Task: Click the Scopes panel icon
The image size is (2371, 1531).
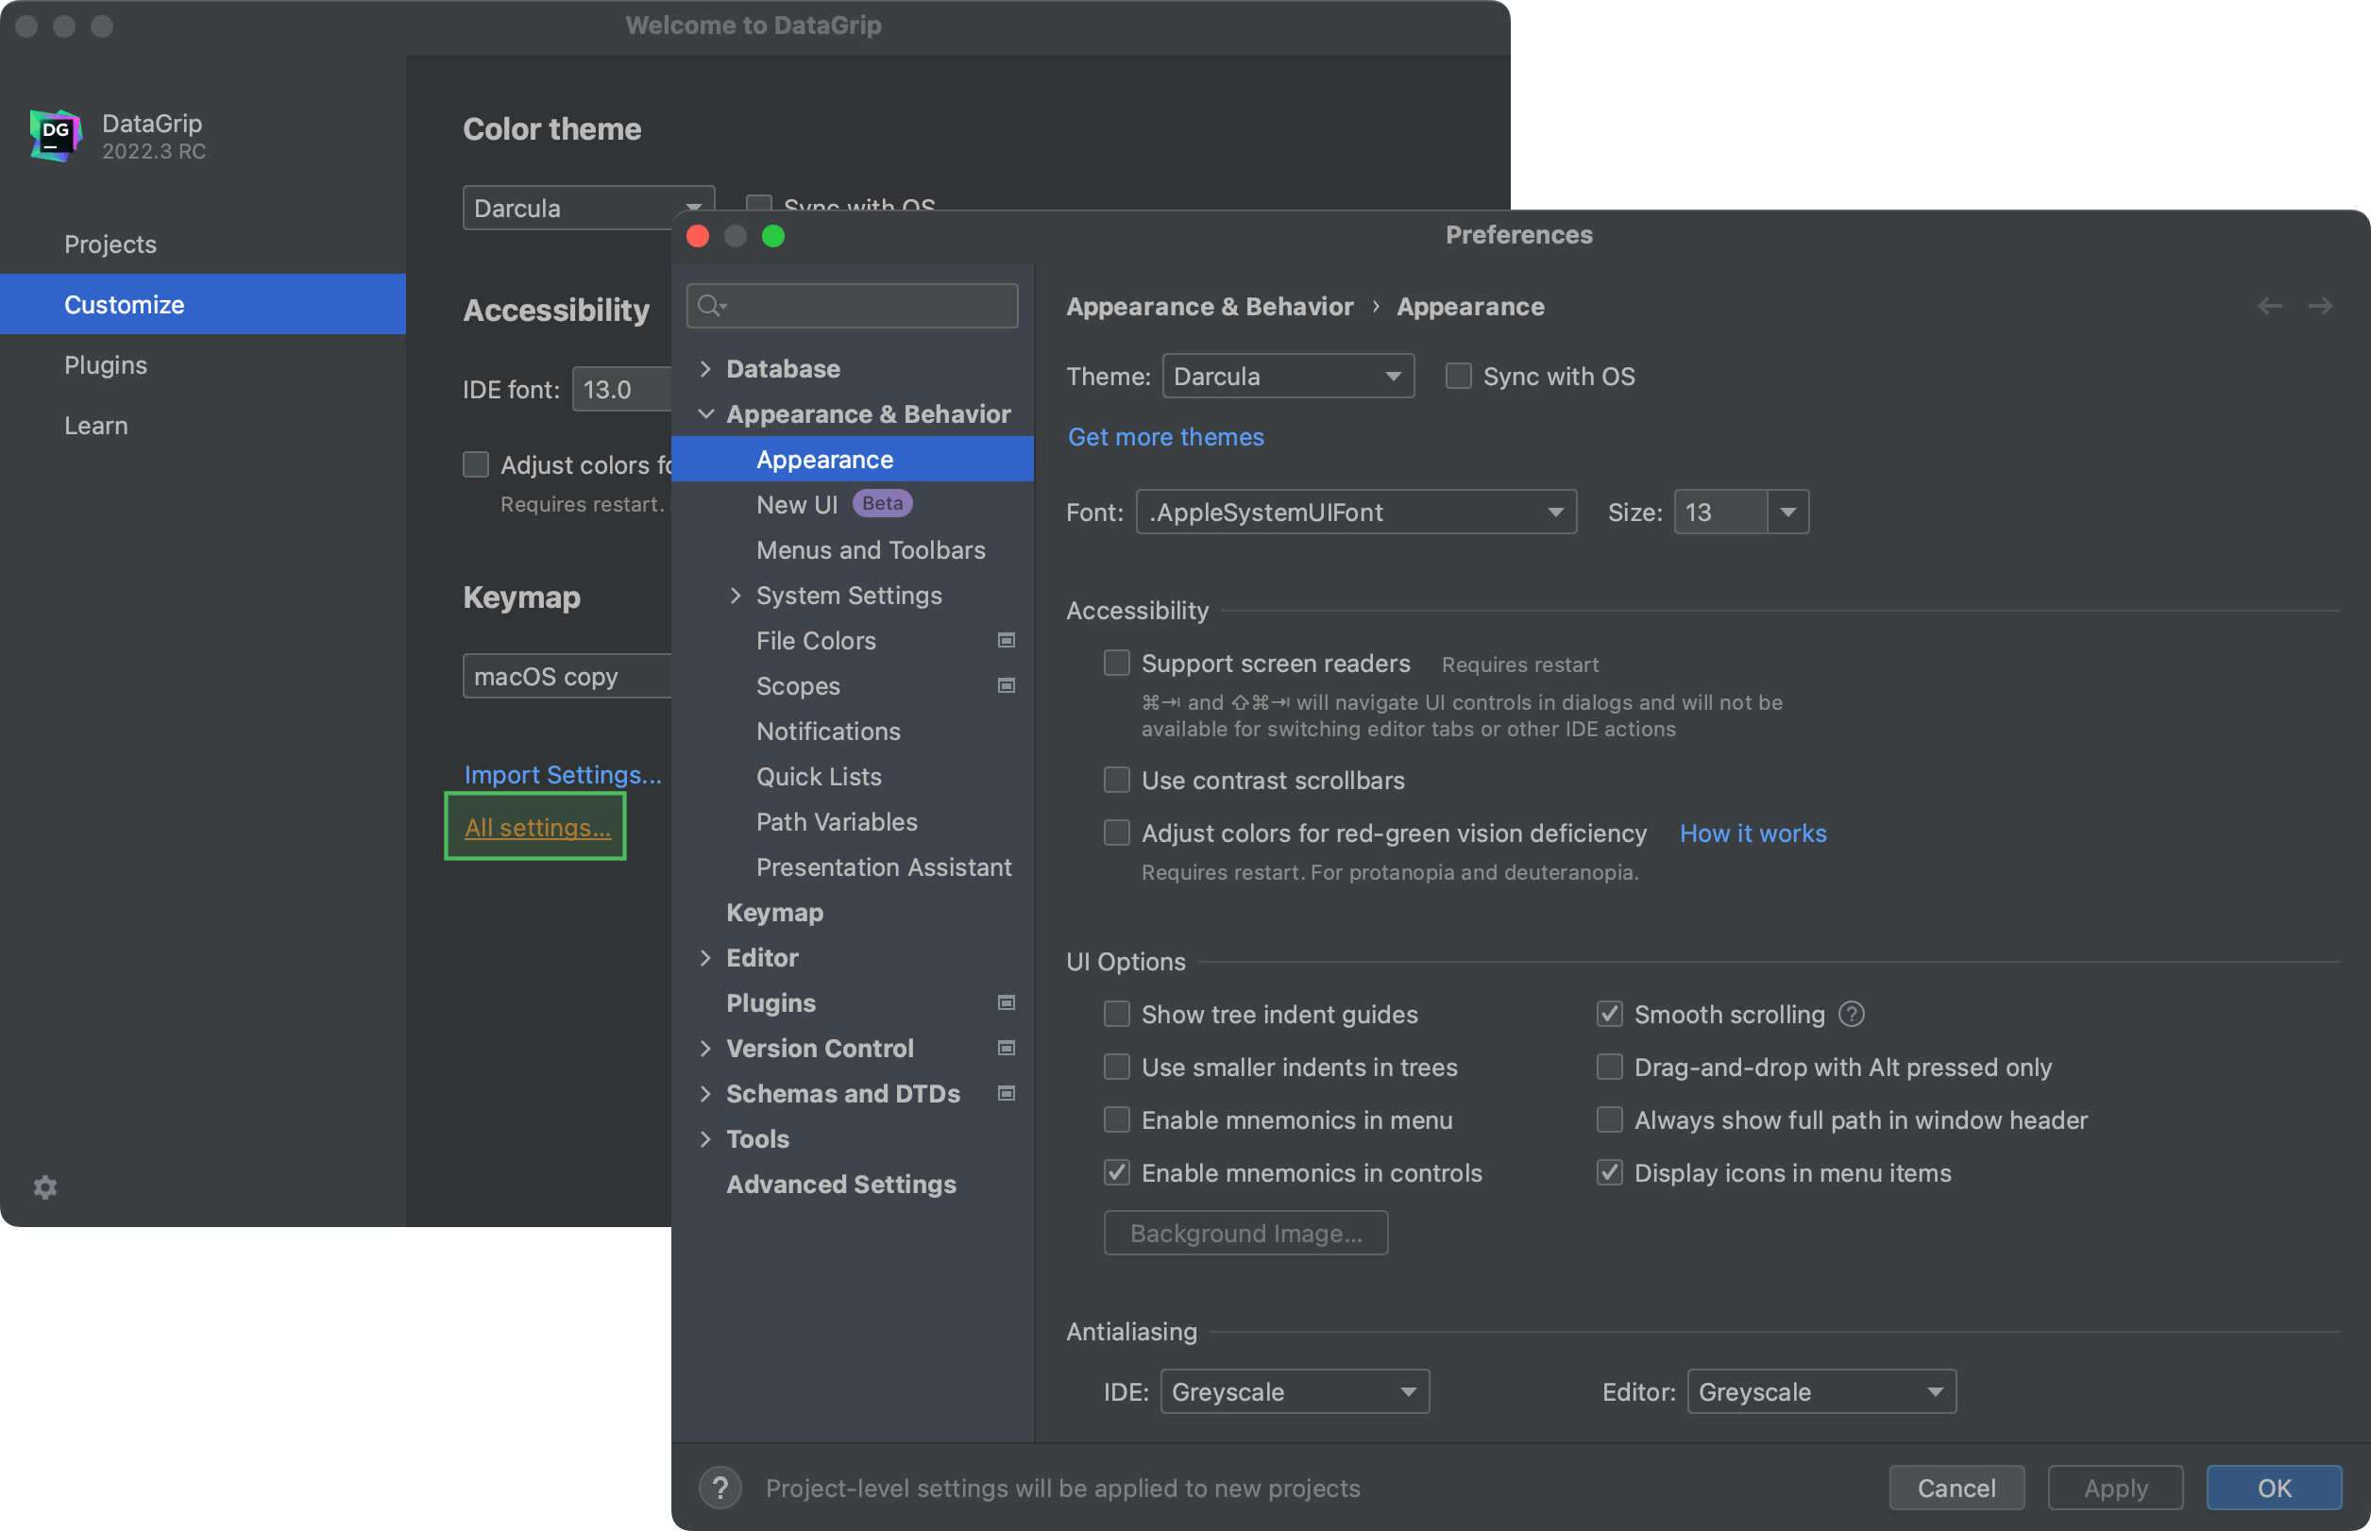Action: [1007, 686]
